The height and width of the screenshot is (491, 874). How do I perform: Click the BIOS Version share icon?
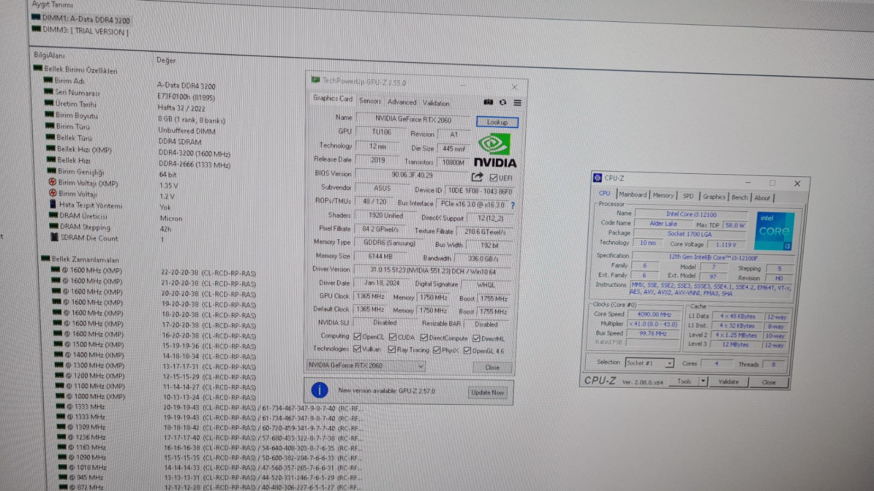pyautogui.click(x=477, y=177)
